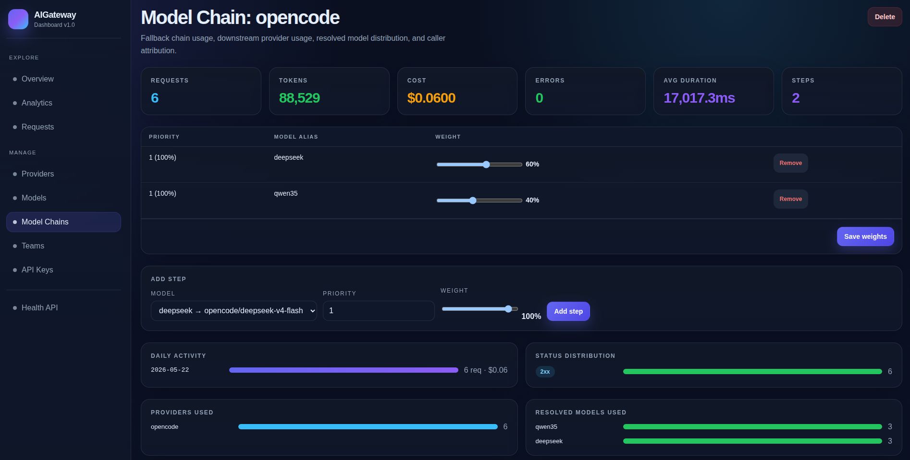
Task: Click the Avg Duration value 17,017.3ms
Action: (699, 98)
